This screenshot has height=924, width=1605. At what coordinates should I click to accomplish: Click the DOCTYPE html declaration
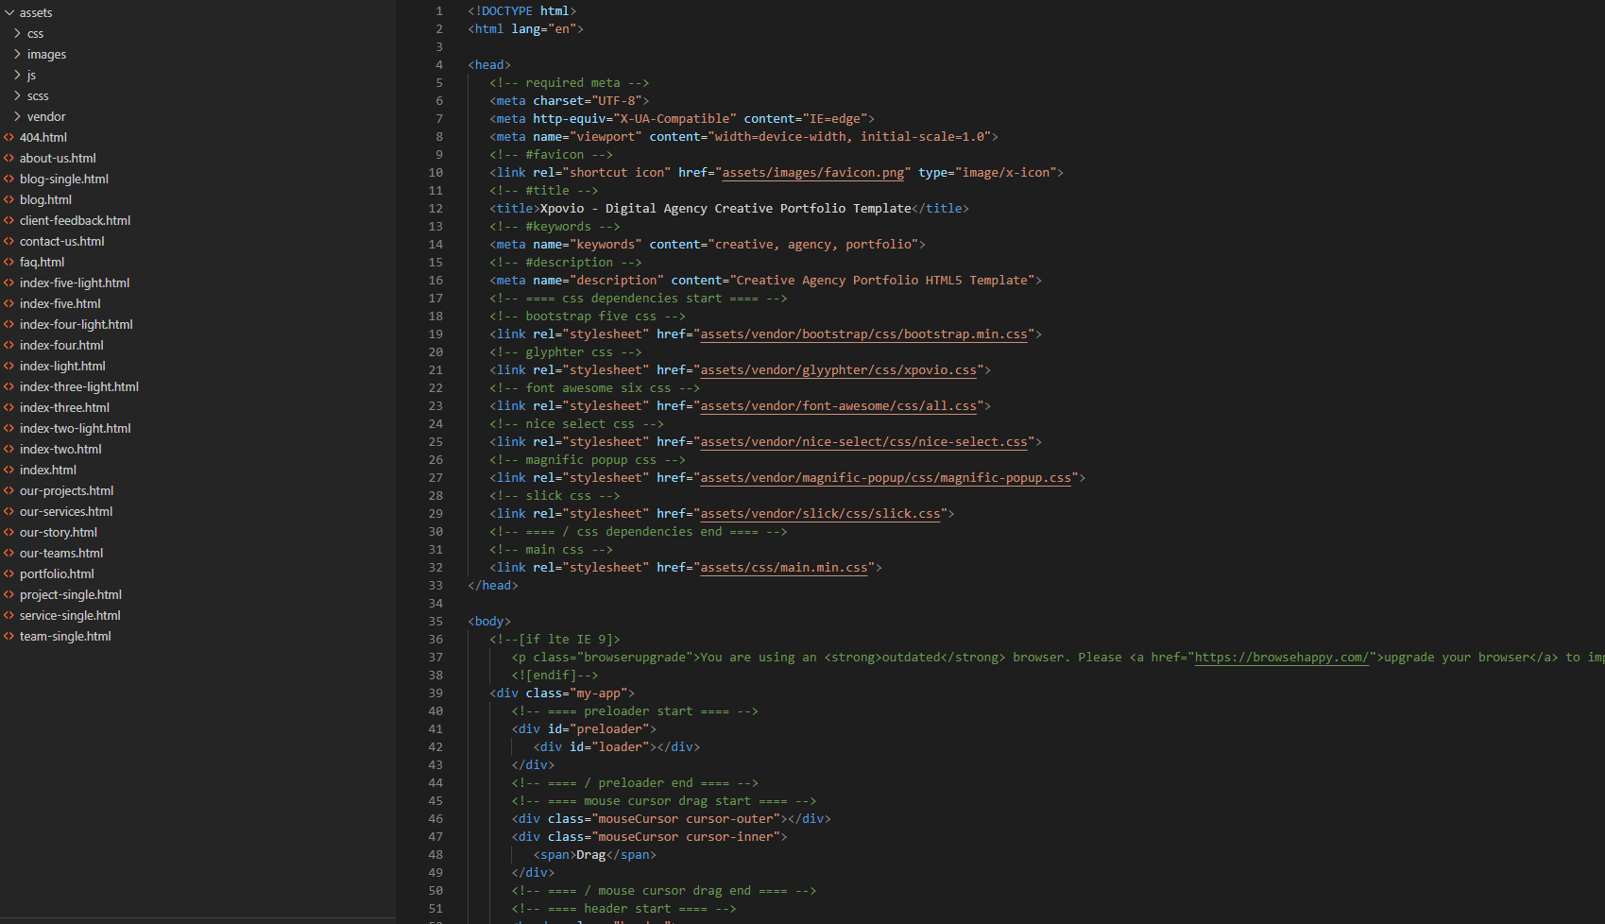(x=522, y=10)
